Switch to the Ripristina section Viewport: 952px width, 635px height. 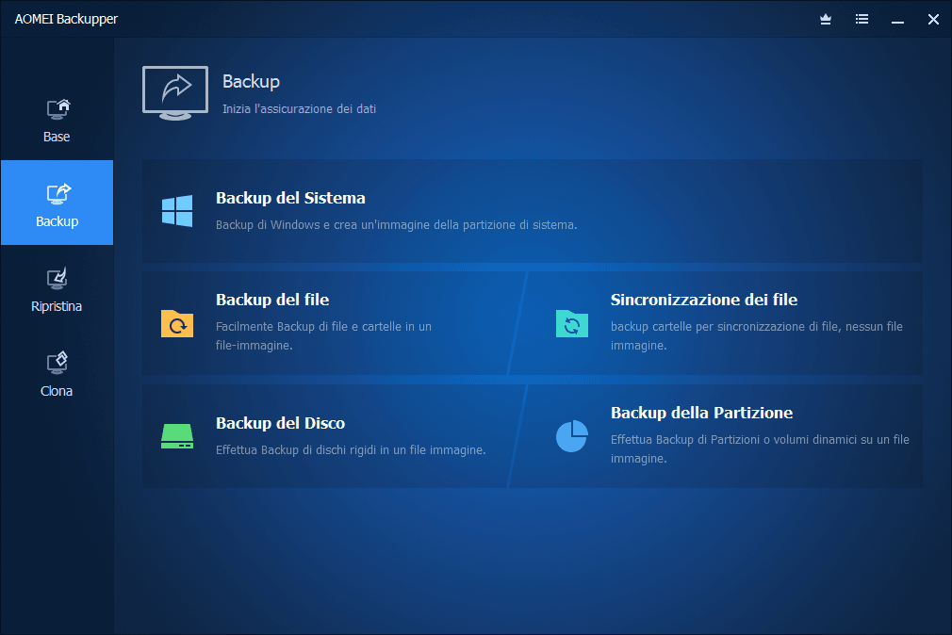57,289
